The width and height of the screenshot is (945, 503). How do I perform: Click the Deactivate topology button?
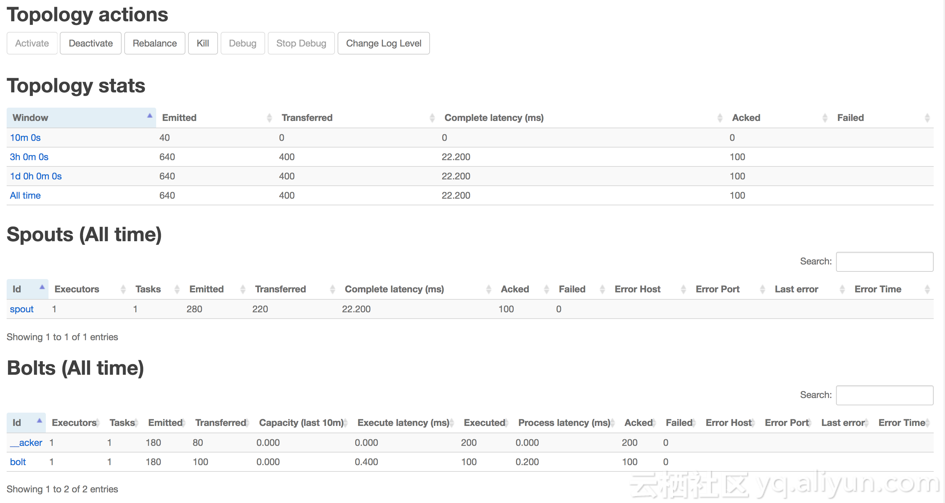91,43
